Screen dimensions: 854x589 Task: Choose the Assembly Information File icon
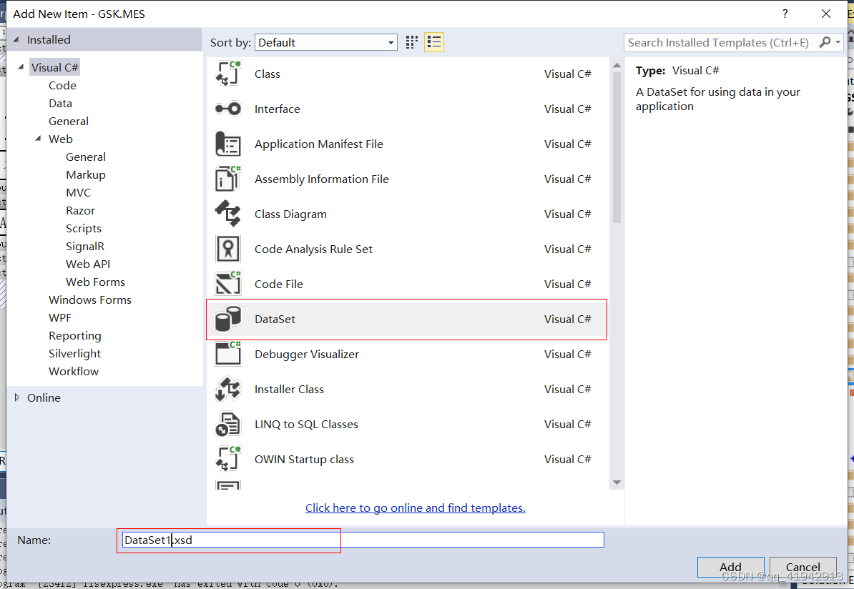[227, 179]
